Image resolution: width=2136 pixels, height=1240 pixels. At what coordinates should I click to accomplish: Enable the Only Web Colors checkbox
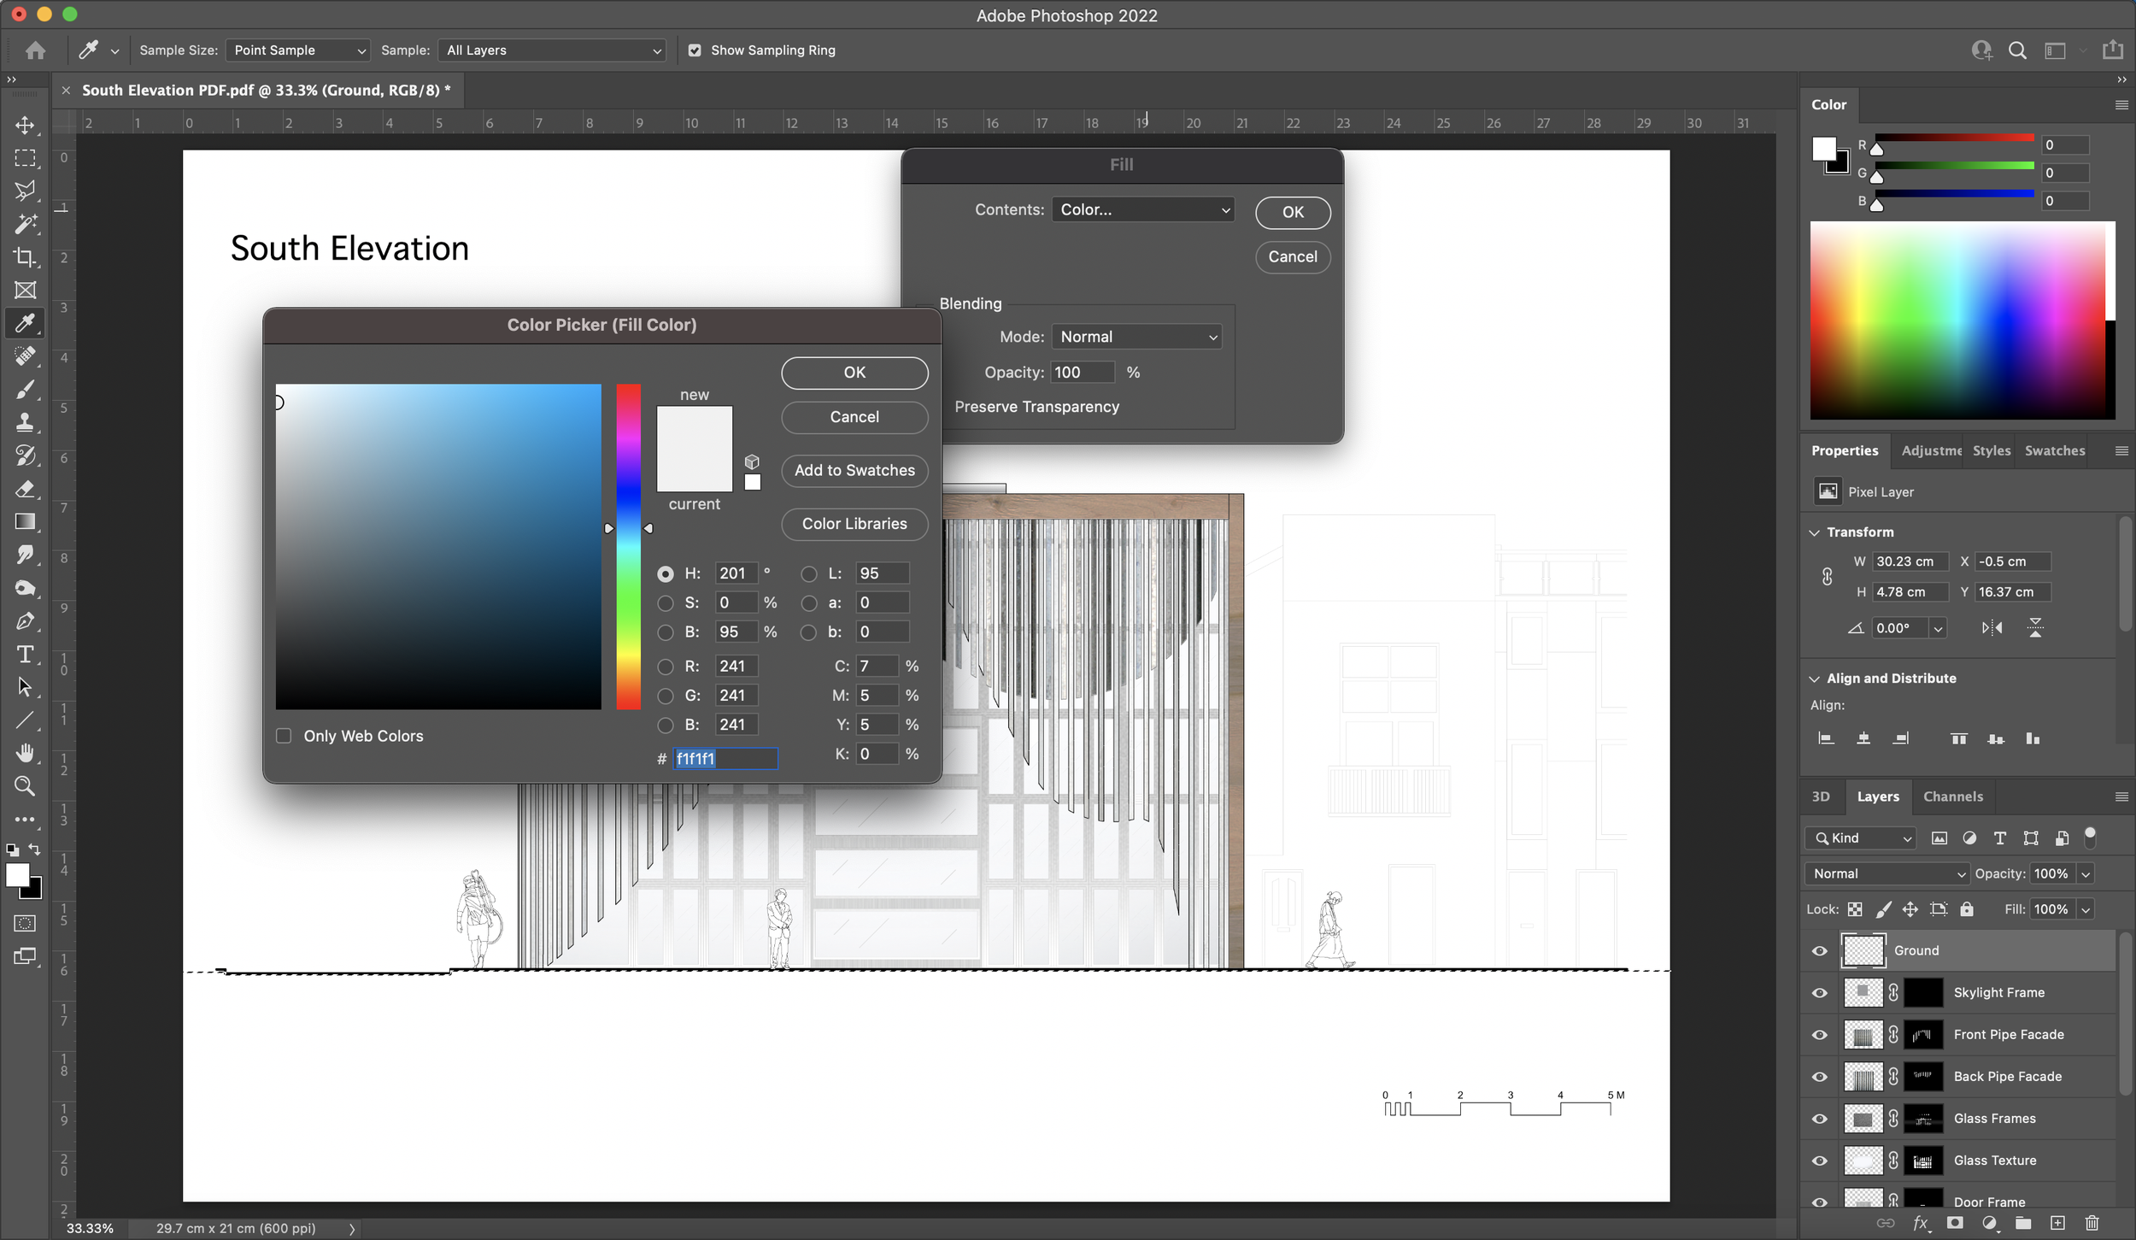(284, 735)
